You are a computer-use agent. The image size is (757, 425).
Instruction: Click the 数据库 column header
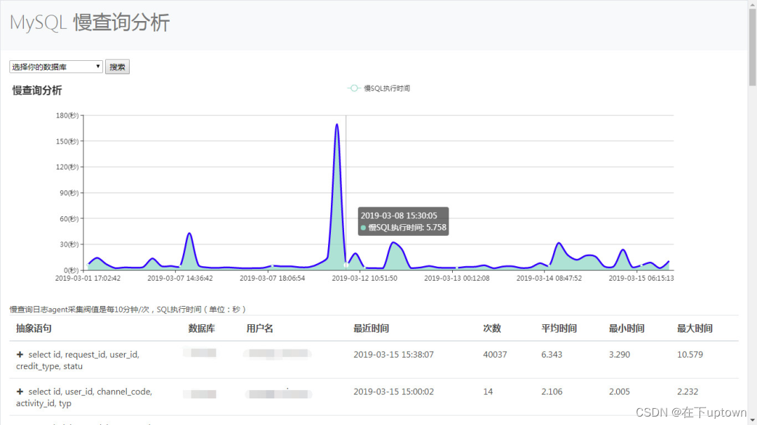pos(201,328)
